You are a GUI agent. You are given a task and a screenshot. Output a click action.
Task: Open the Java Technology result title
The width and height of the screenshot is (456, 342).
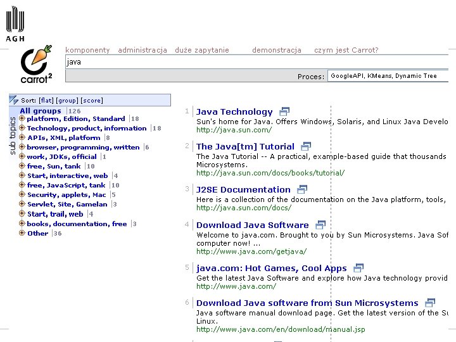[x=234, y=111]
